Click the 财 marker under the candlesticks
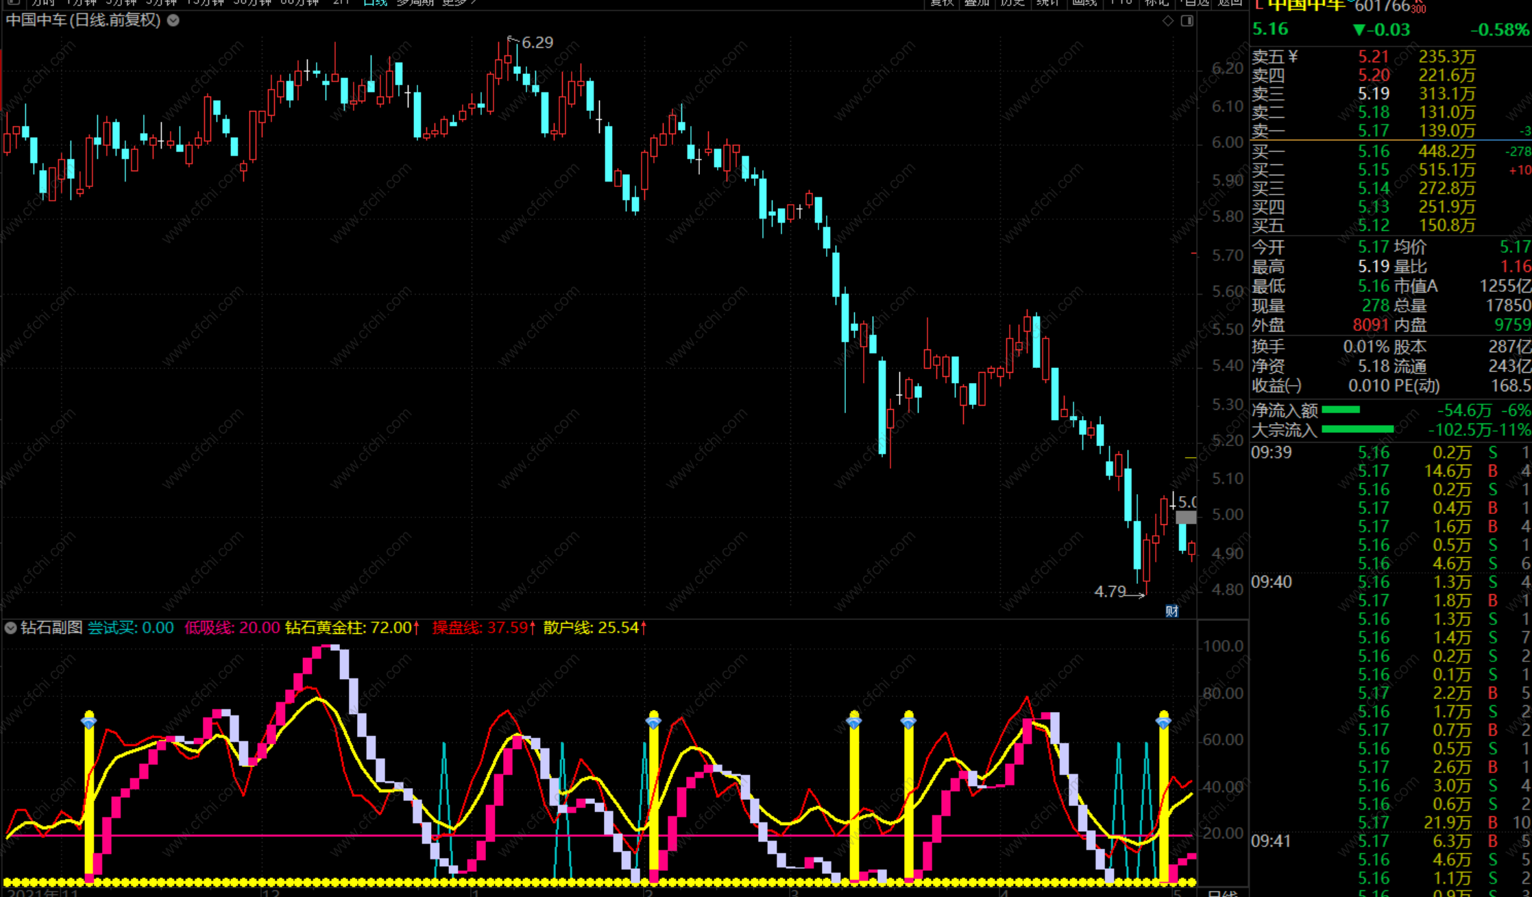Image resolution: width=1532 pixels, height=897 pixels. click(x=1172, y=611)
